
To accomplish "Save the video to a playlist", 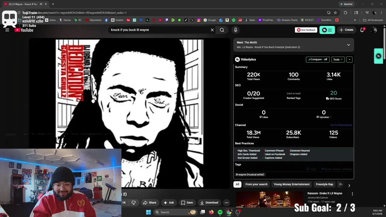I will (x=187, y=203).
